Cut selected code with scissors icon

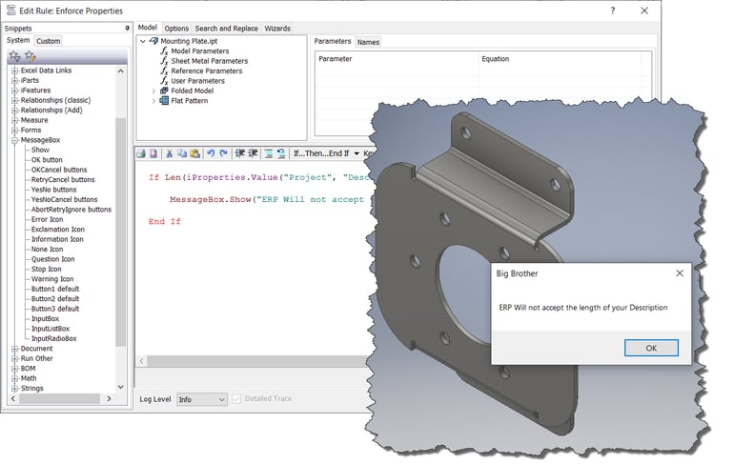[169, 153]
